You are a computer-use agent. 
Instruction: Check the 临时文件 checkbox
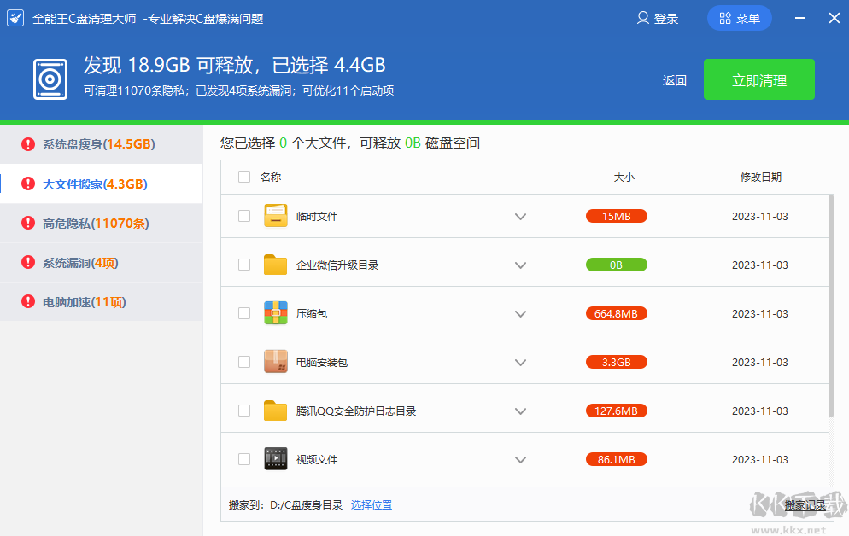pyautogui.click(x=243, y=216)
